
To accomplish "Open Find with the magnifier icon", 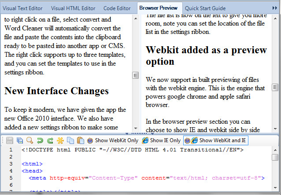I will [30, 140].
